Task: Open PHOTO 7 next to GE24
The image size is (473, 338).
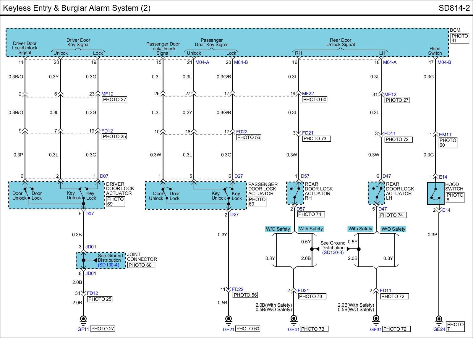Action: [455, 326]
